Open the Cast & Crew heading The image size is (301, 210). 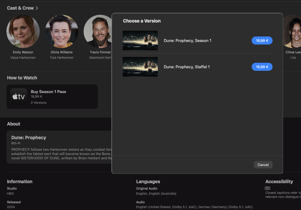tap(20, 8)
